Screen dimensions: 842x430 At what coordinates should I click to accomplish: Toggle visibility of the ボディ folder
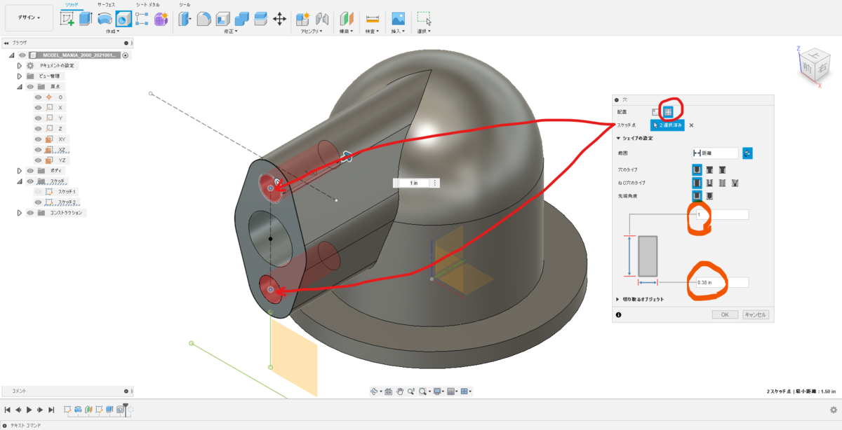30,171
